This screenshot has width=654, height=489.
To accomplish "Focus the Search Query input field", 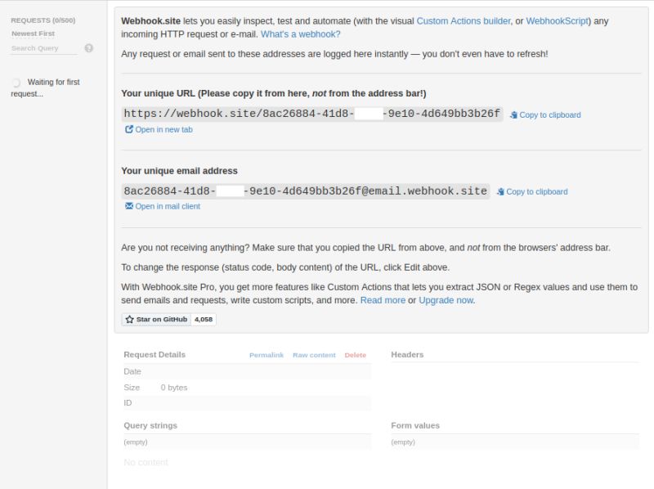I will coord(44,48).
